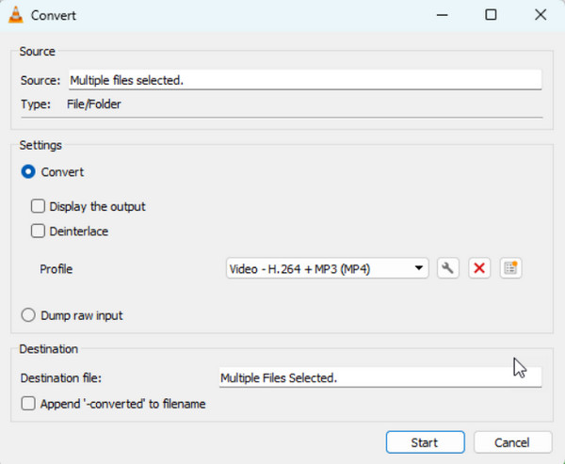
Task: Enable the Display the output checkbox
Action: [x=39, y=206]
